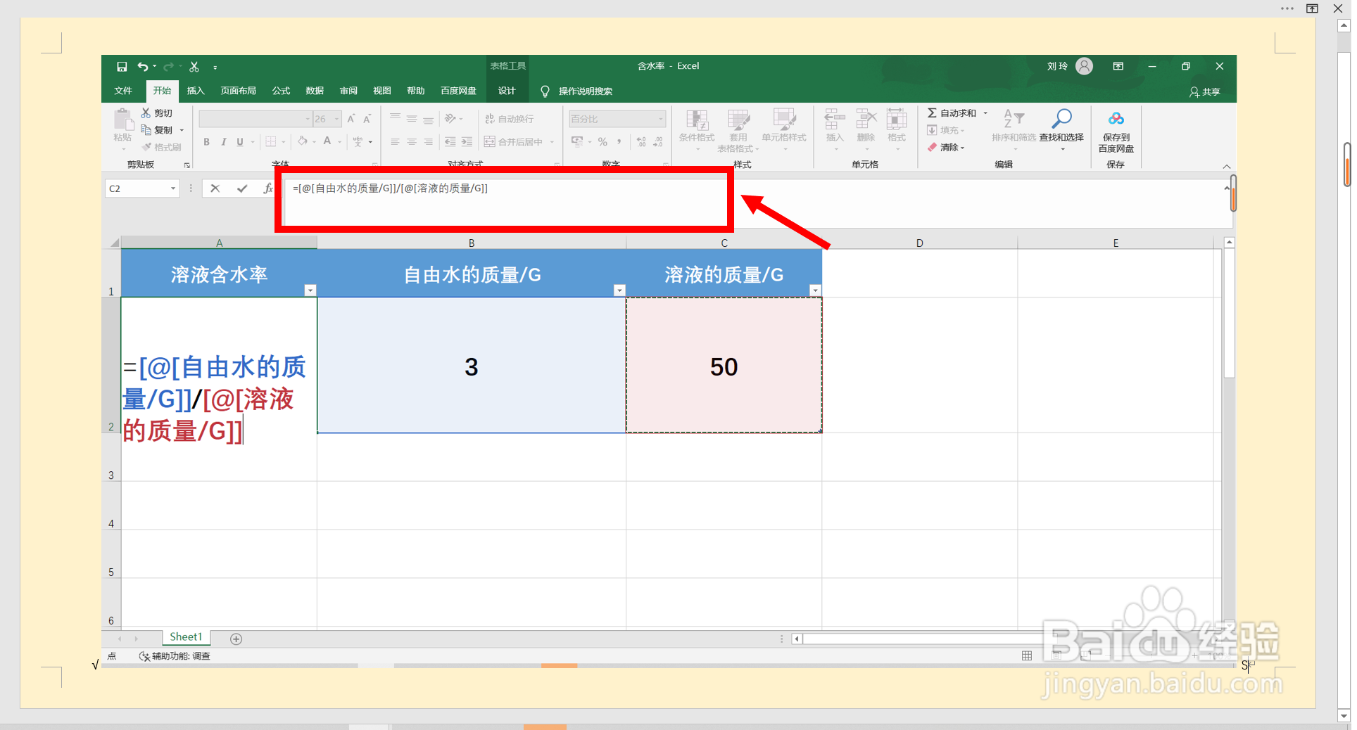The height and width of the screenshot is (730, 1357).
Task: Click the new sheet plus button
Action: click(236, 639)
